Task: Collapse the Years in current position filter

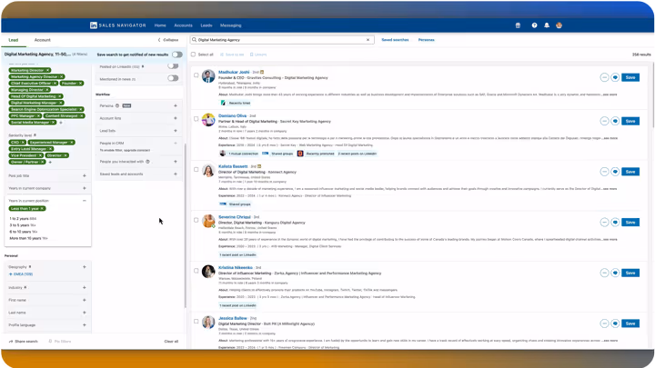Action: tap(85, 201)
